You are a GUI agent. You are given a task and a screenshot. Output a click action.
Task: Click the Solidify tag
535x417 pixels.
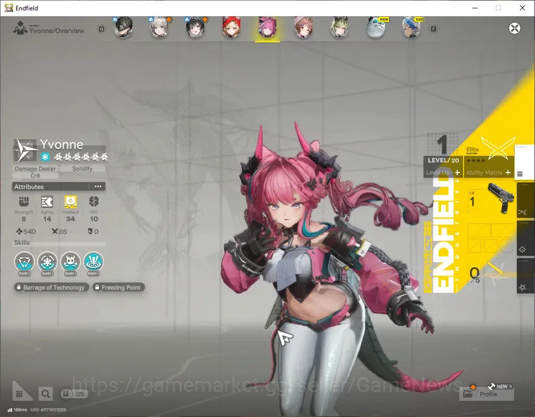pos(82,168)
